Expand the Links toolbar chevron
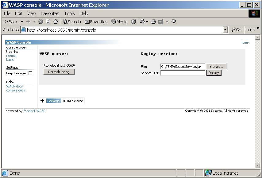Viewport: 262px width, 178px height. [258, 28]
